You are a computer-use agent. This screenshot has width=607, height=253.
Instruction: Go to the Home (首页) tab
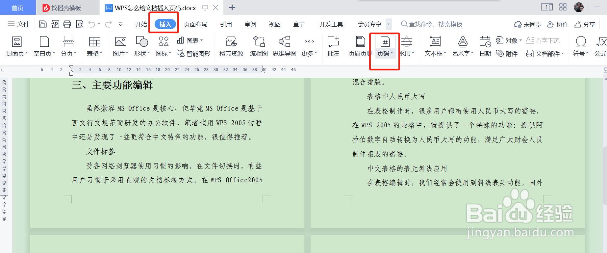coord(18,8)
